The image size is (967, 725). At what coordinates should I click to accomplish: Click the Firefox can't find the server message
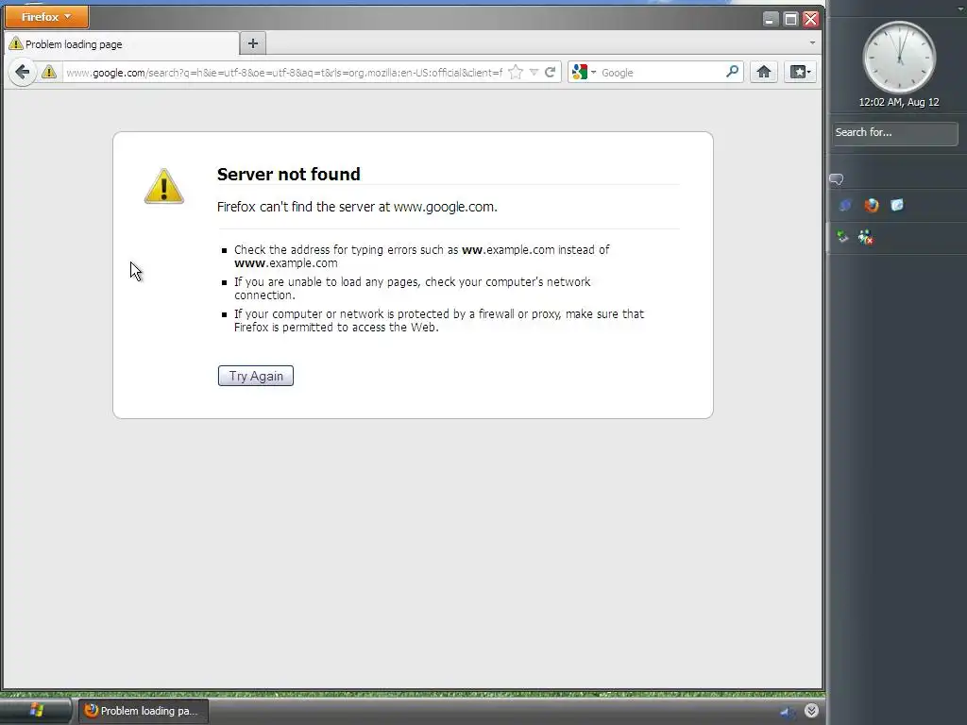click(357, 207)
